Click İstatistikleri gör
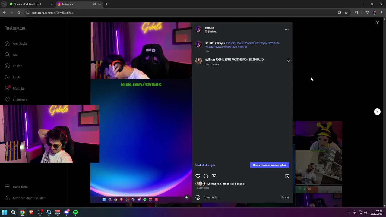The width and height of the screenshot is (386, 217). tap(205, 165)
